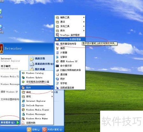Click 文件和设置转移向导 in recent programs

tap(10, 99)
